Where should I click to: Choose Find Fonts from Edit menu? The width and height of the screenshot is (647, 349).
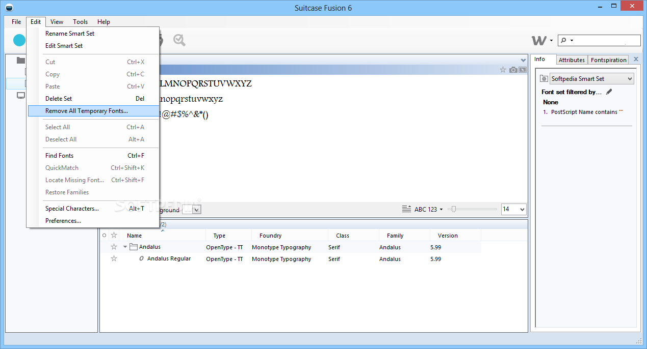click(93, 156)
